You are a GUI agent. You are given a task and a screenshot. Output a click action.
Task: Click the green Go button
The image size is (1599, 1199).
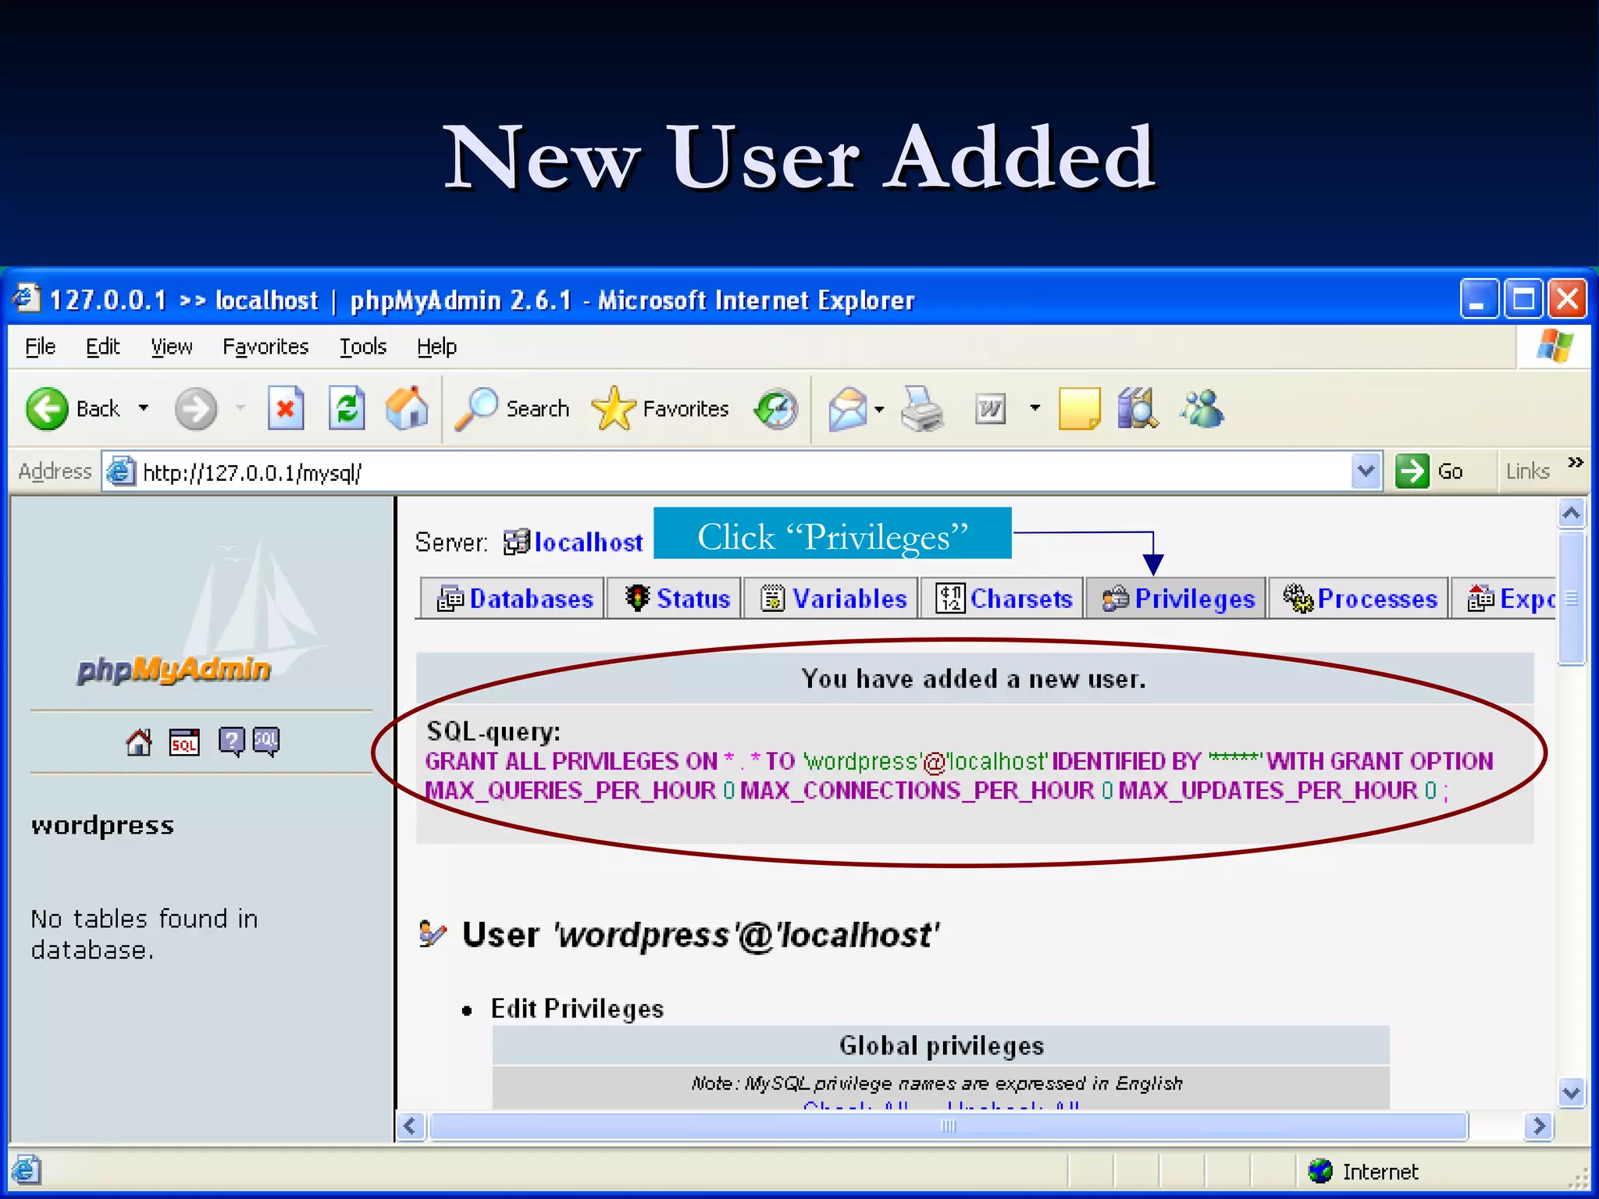click(x=1430, y=471)
